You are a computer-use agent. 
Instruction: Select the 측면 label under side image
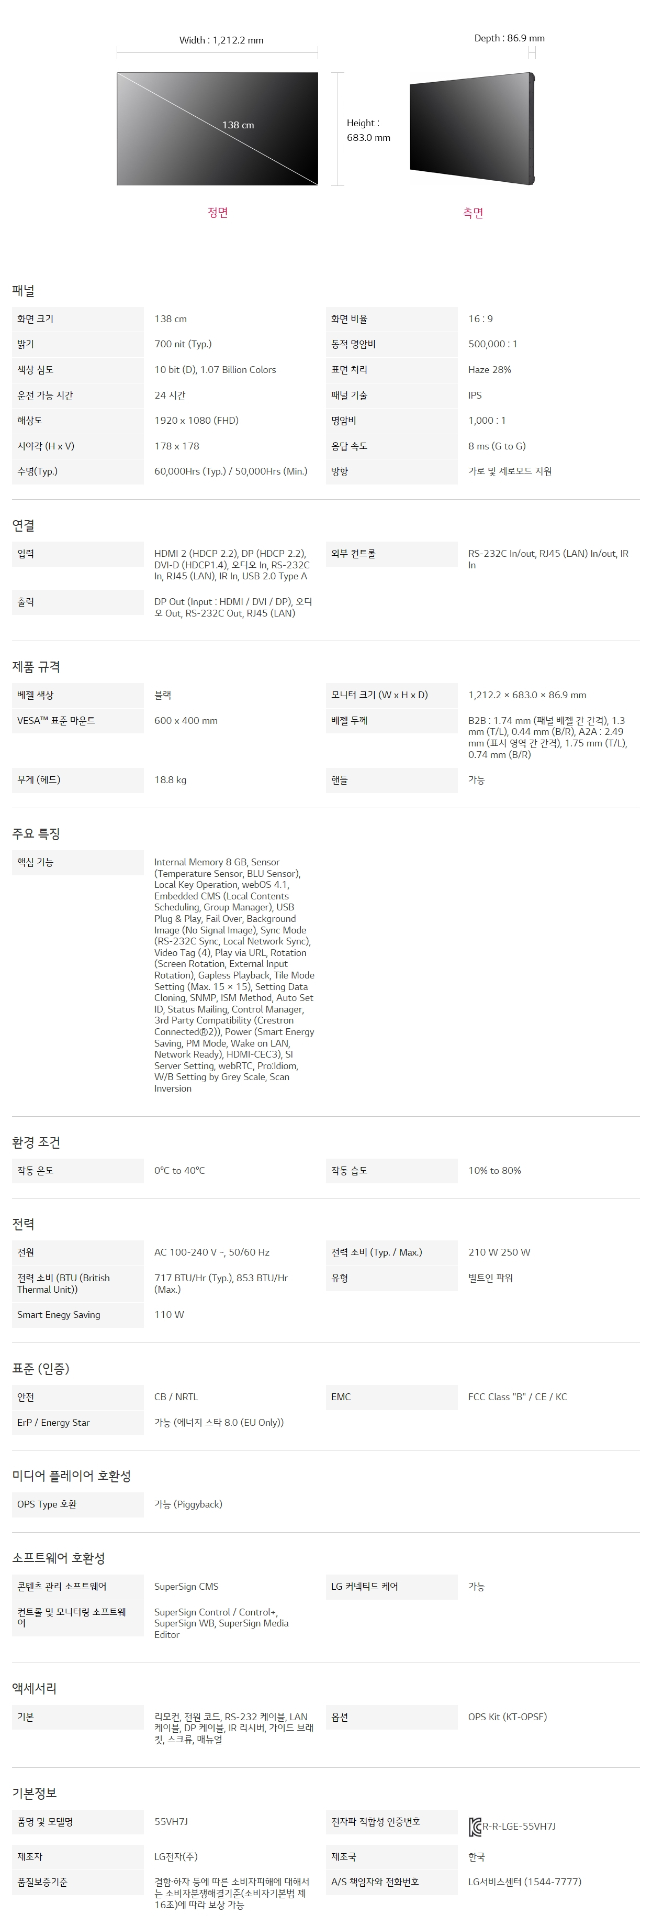click(473, 213)
